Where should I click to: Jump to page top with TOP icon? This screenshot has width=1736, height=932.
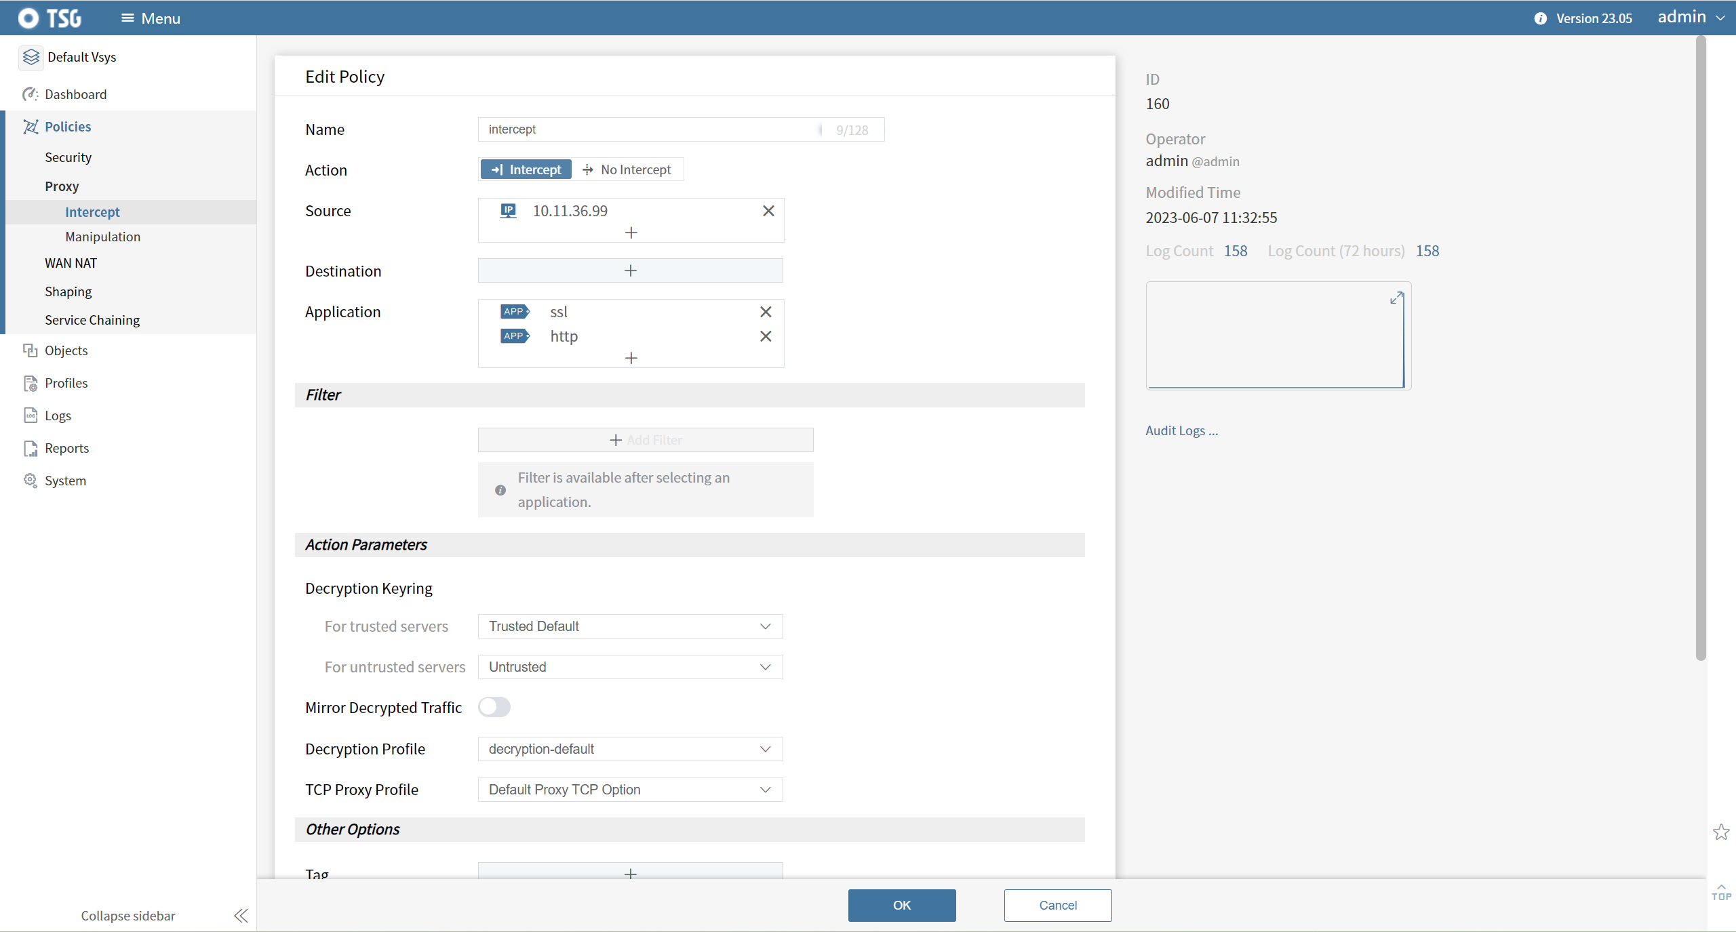(1721, 893)
